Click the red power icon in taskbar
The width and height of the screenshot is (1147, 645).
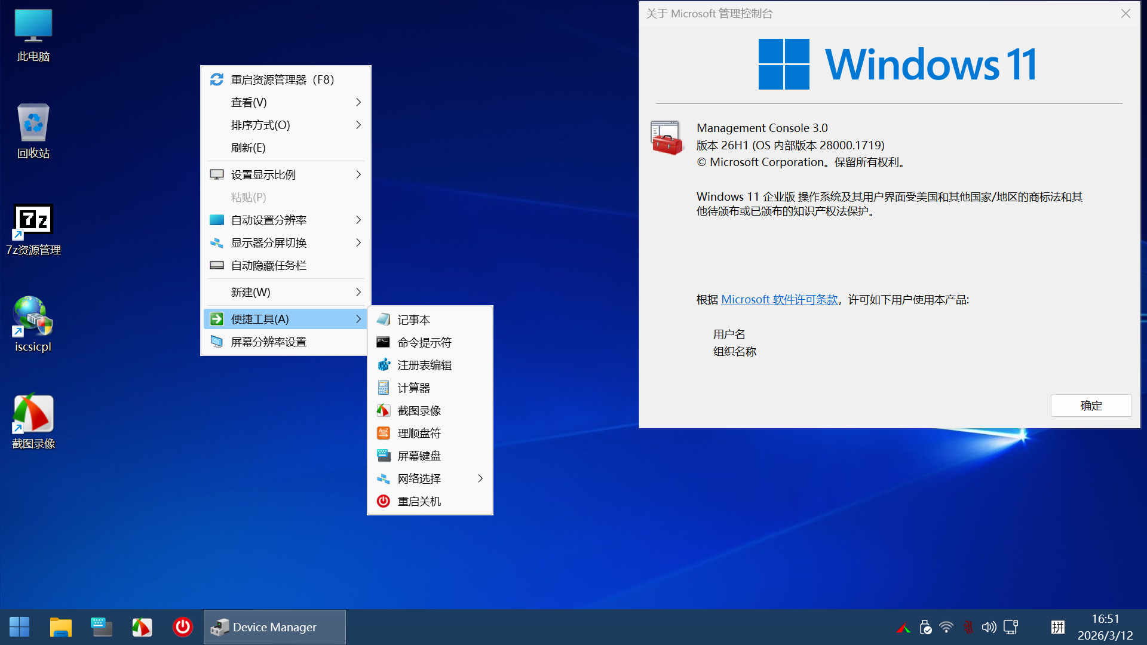click(x=183, y=627)
